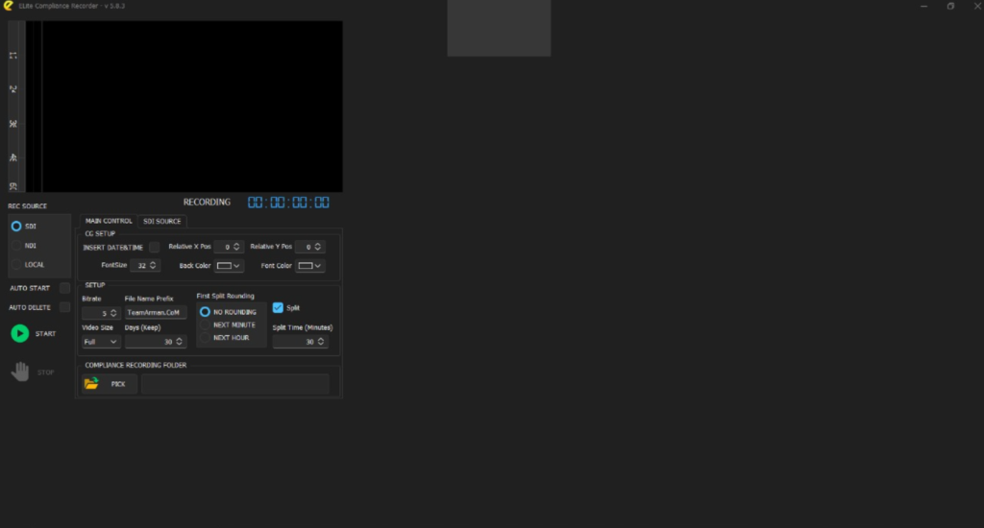Click the File Name Prefix text field
The height and width of the screenshot is (528, 984).
coord(155,313)
